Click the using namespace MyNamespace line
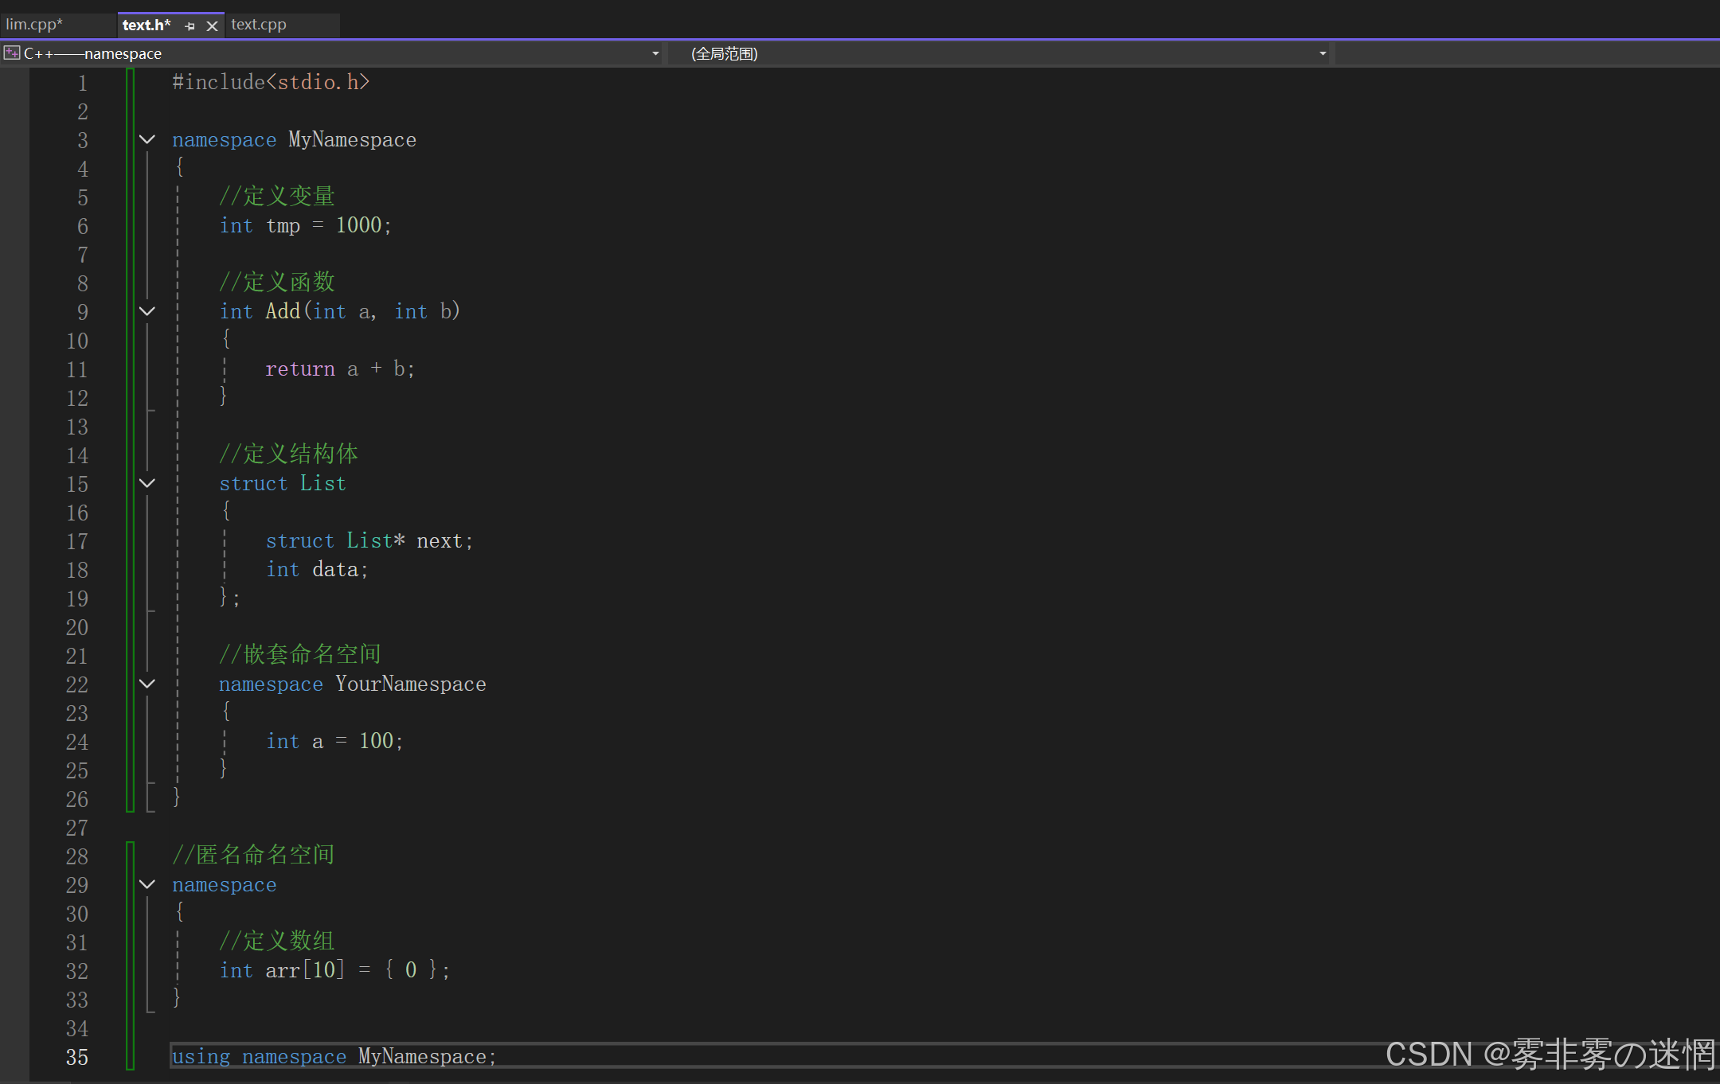Viewport: 1720px width, 1084px height. (x=334, y=1057)
